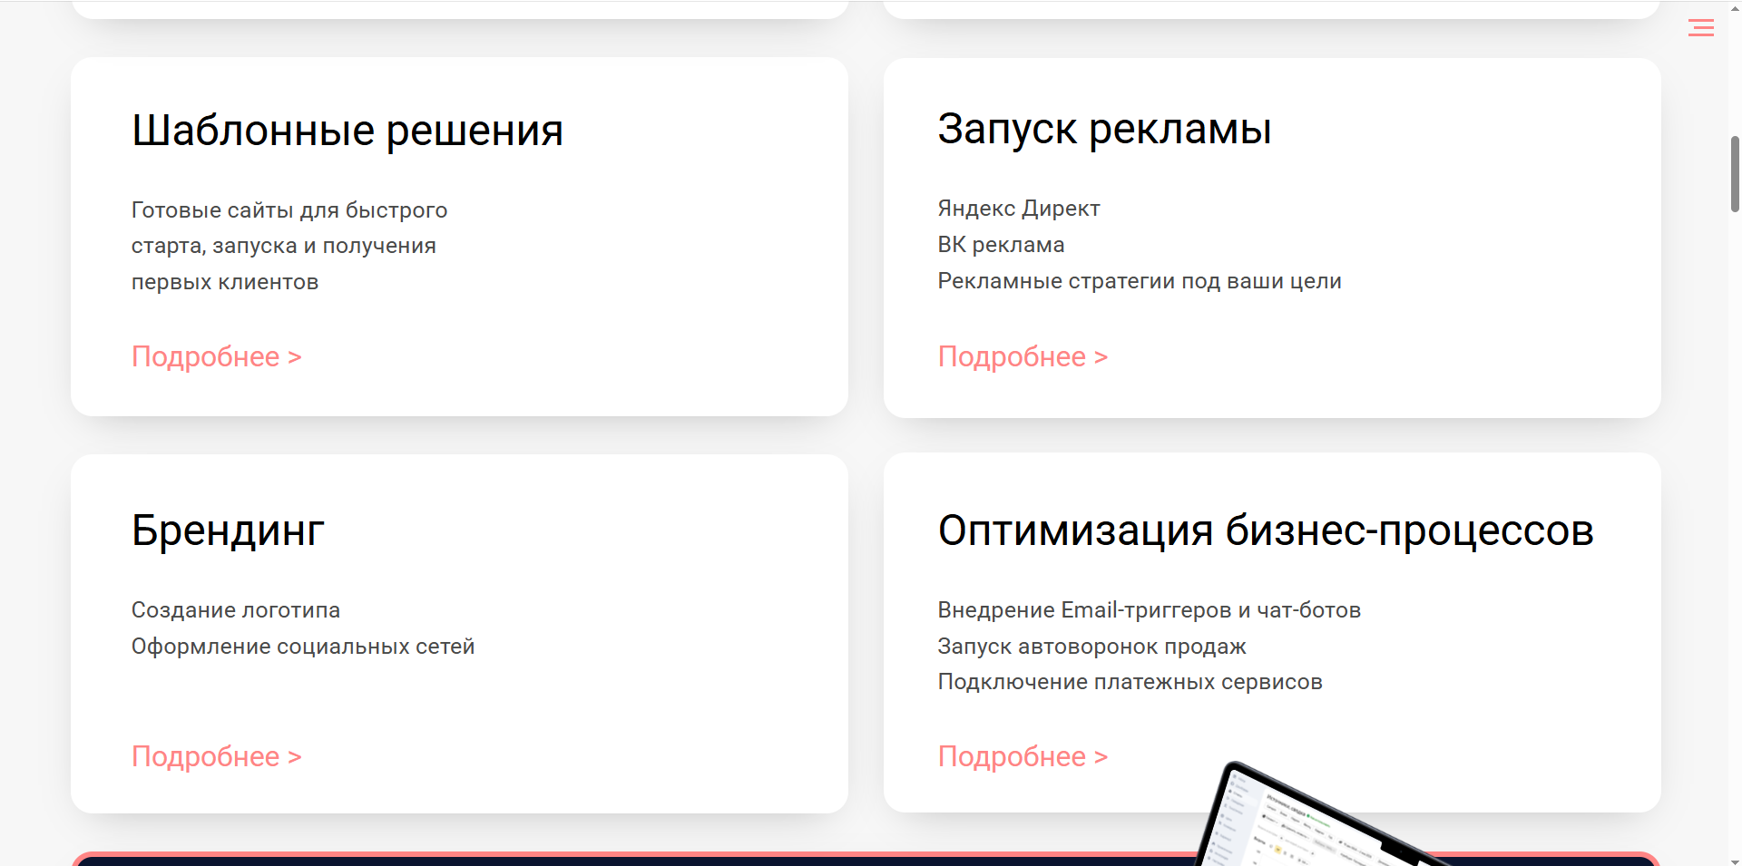Click Подключение платежных сервисов text
1742x866 pixels.
[x=1130, y=682]
